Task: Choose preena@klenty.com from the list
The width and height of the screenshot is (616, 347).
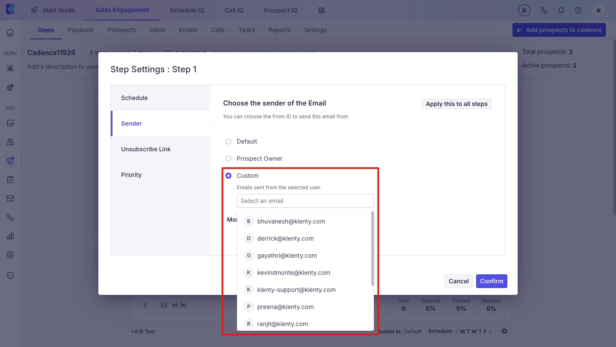Action: tap(305, 307)
